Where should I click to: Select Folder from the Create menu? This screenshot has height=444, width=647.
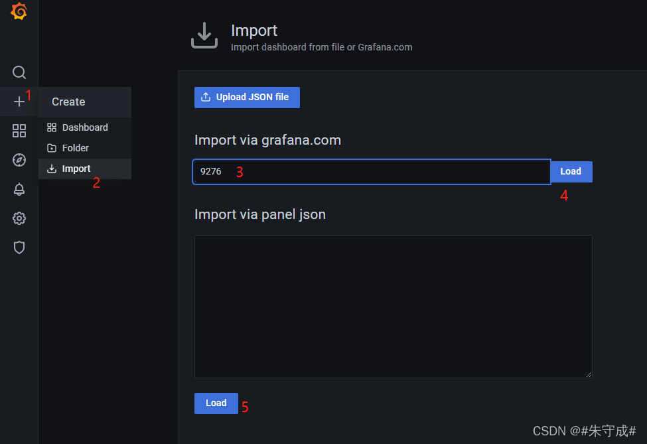tap(75, 148)
